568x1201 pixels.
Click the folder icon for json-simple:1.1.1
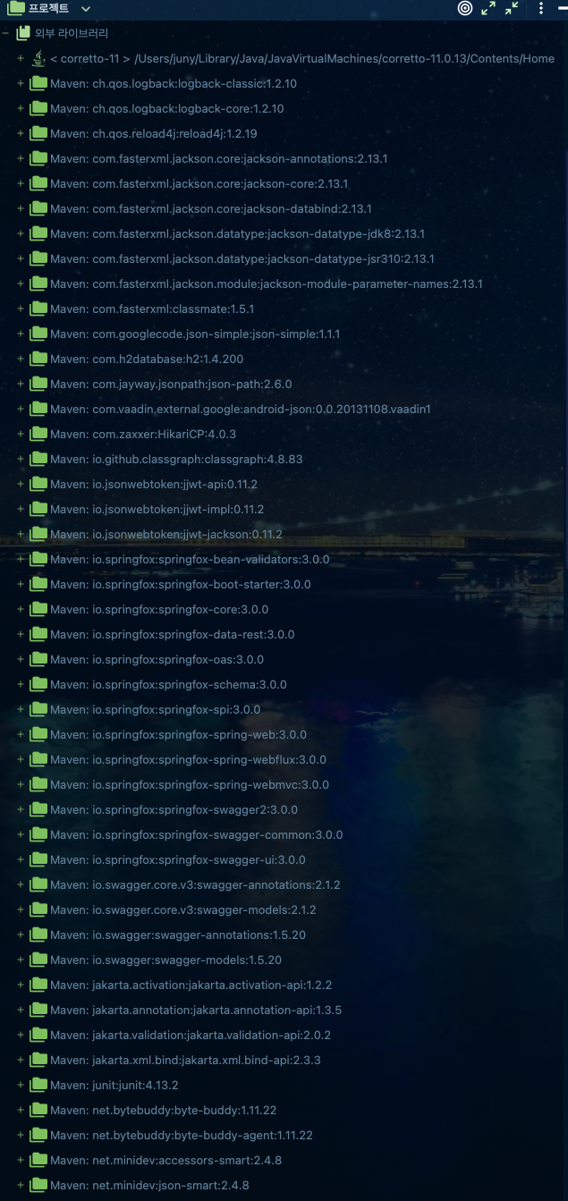tap(38, 334)
